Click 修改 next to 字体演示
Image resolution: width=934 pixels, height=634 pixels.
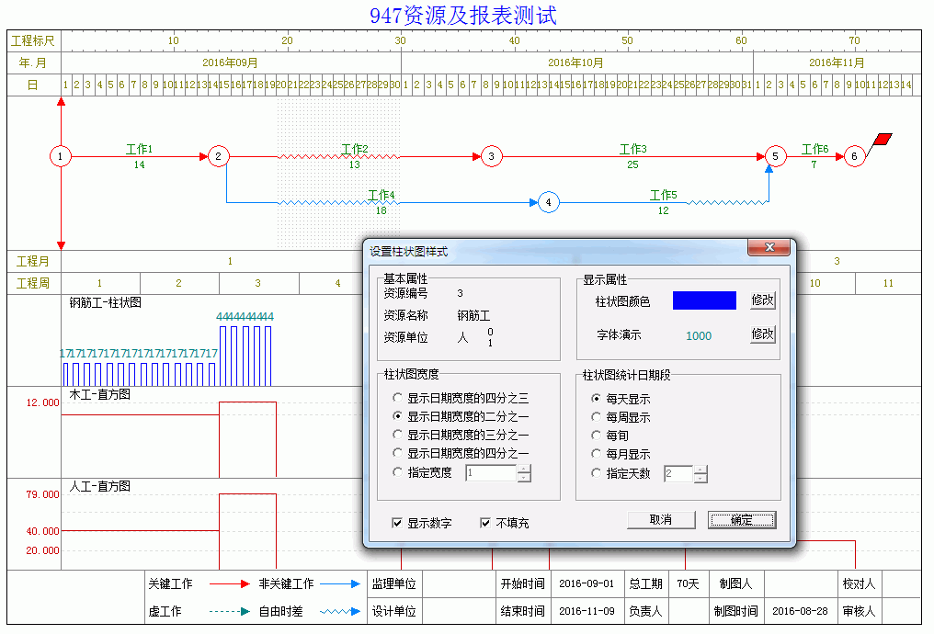coord(762,334)
